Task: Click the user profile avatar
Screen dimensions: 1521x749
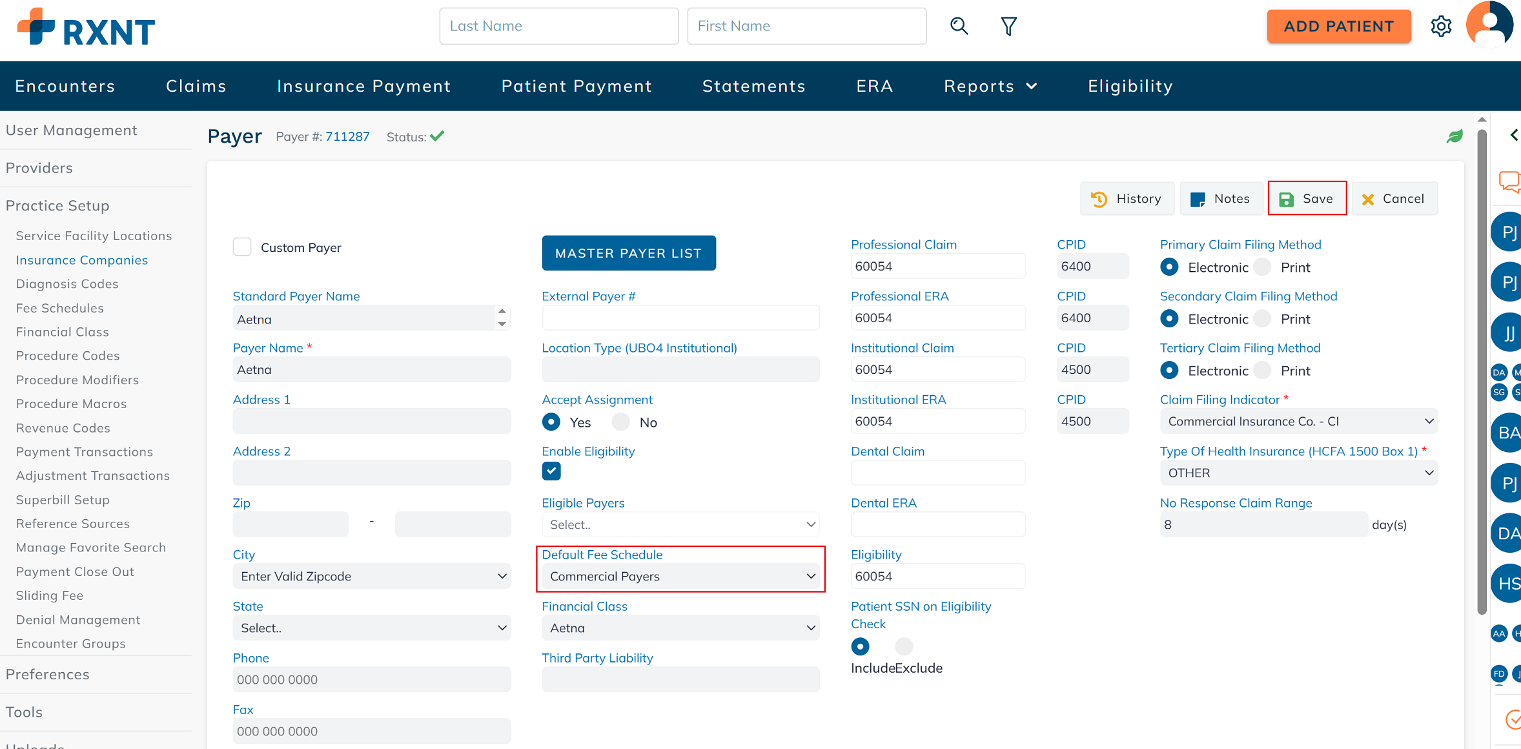Action: [1489, 25]
